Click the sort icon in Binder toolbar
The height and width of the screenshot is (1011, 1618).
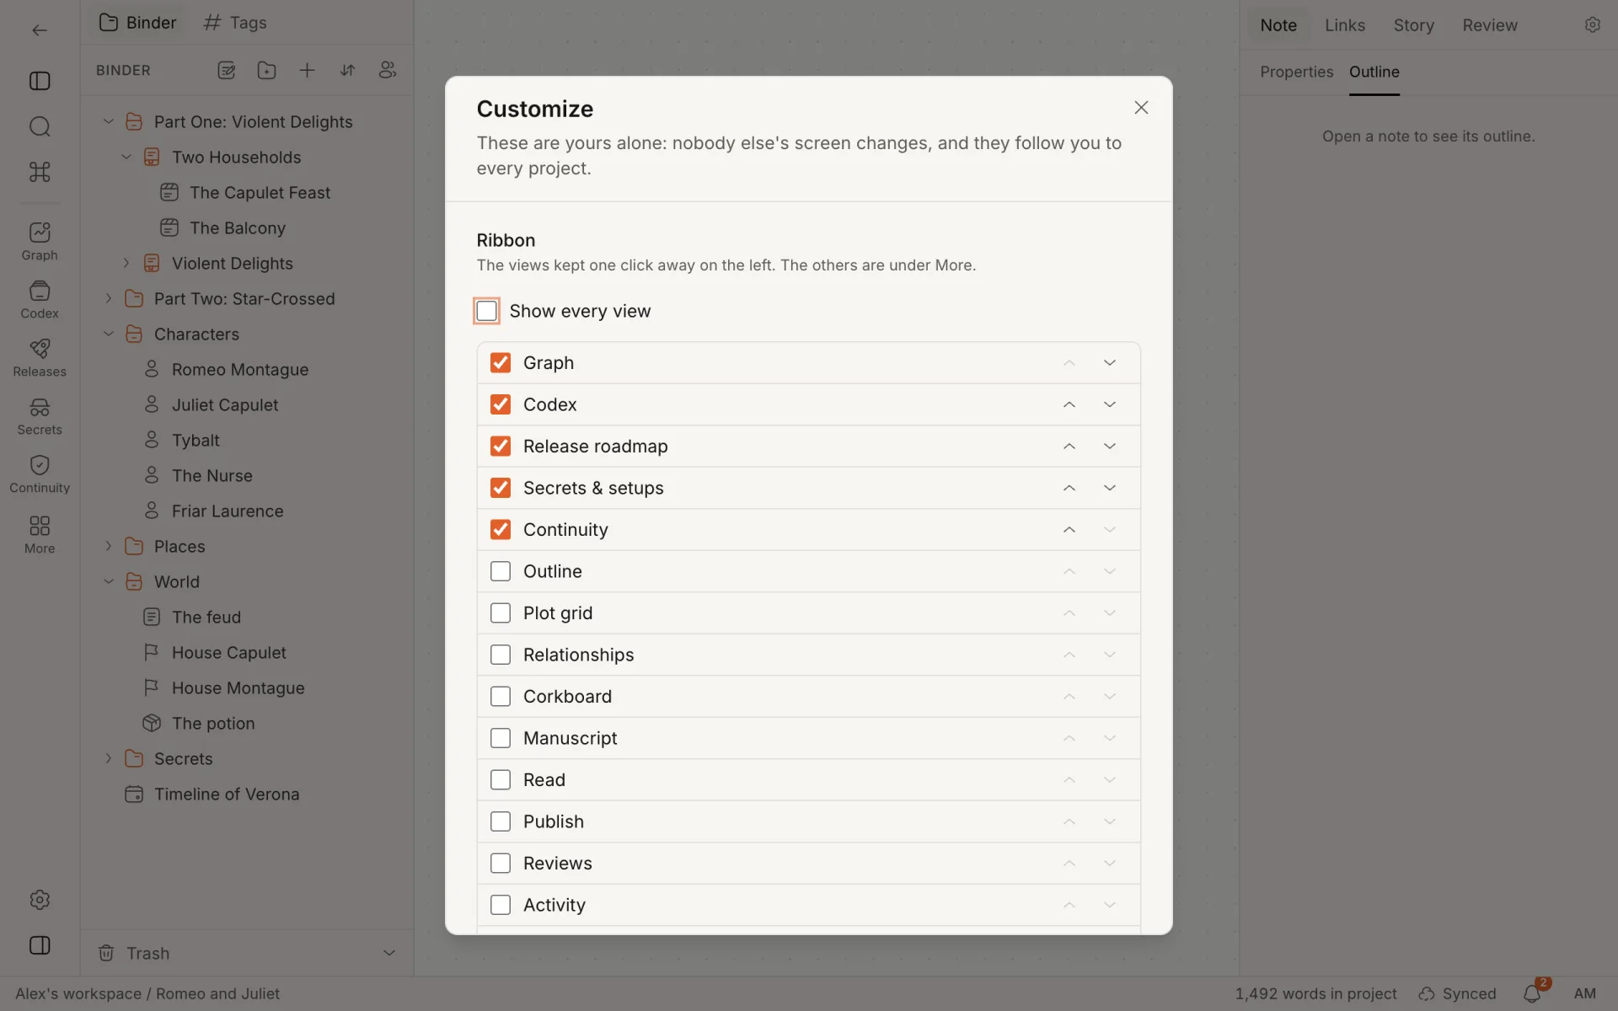point(347,71)
